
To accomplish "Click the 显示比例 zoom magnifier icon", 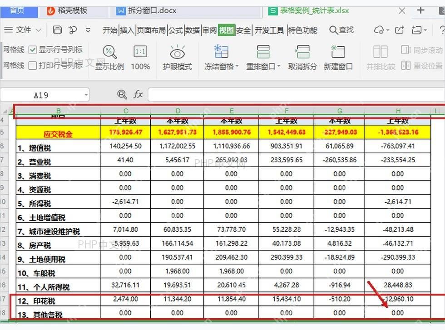I will (x=109, y=52).
